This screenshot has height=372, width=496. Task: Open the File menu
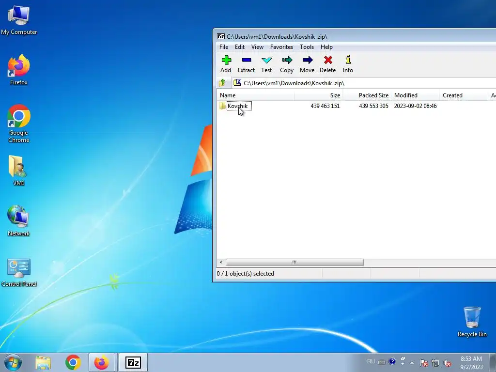tap(224, 47)
